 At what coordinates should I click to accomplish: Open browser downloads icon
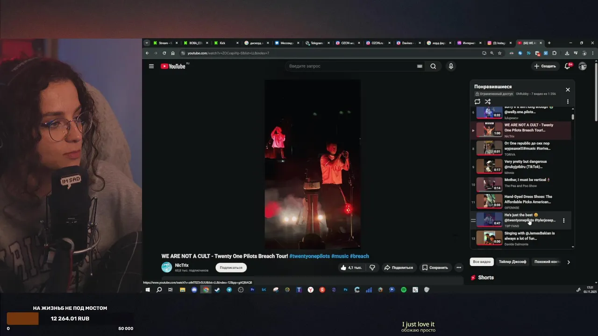tap(567, 53)
